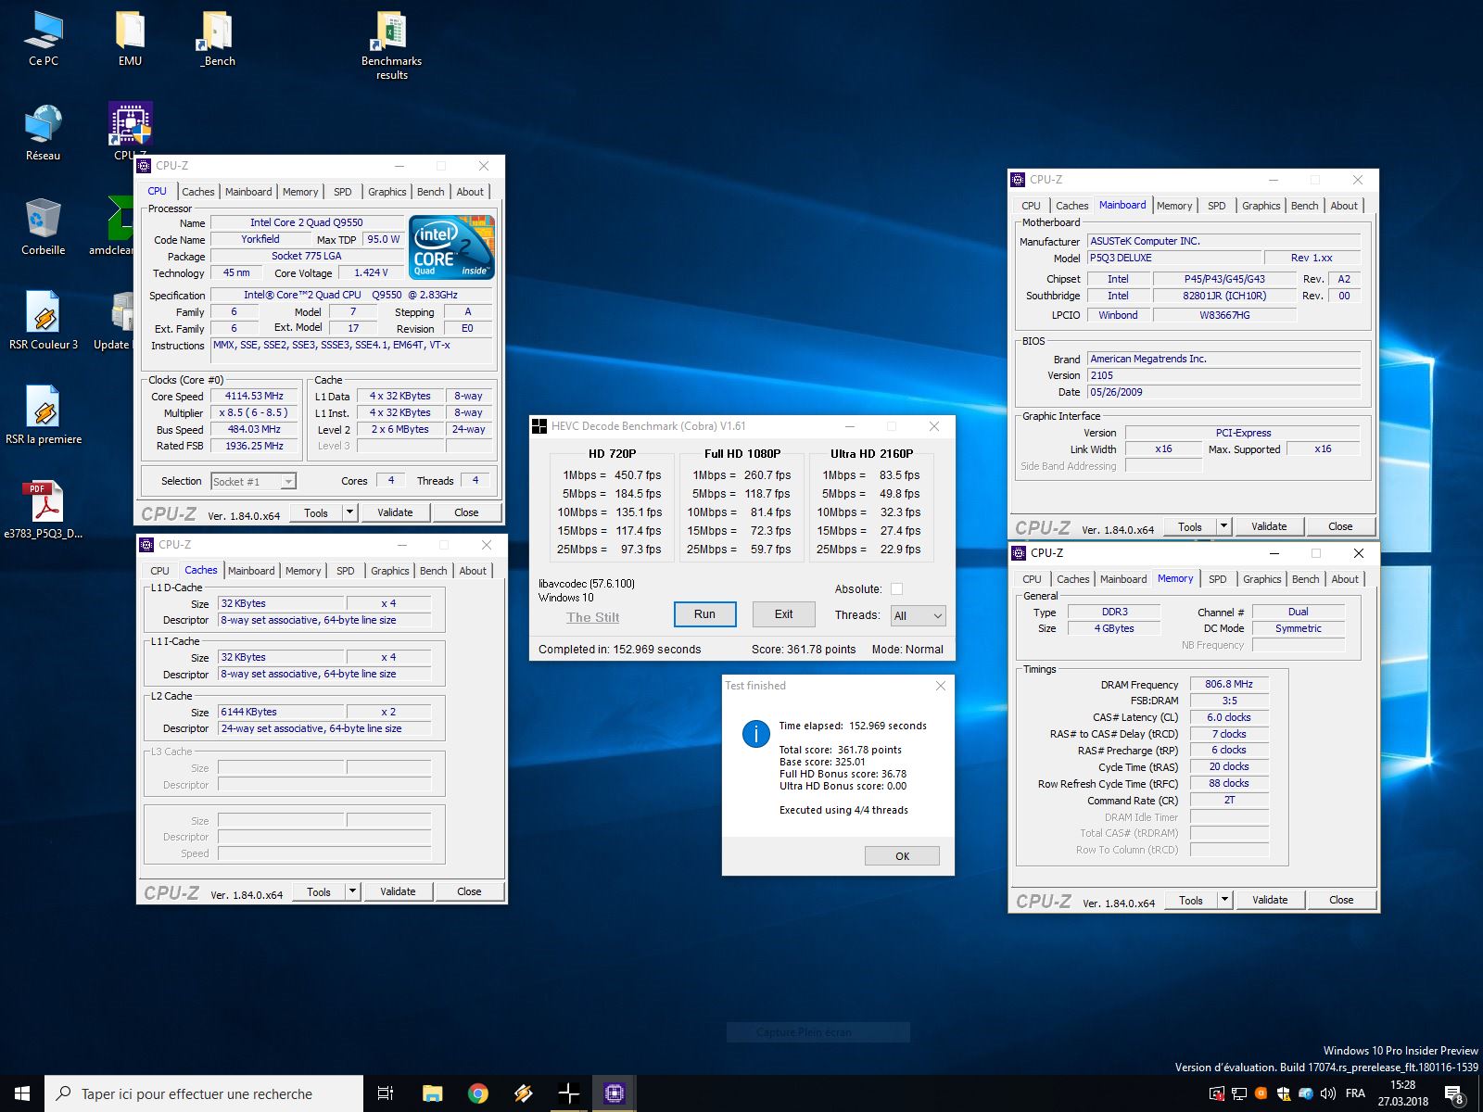Click the screen capture crosshair taskbar icon
This screenshot has height=1112, width=1483.
[568, 1093]
